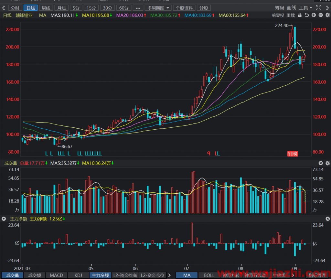
Task: Switch sub-chart to KDJ tab
Action: coord(78,275)
